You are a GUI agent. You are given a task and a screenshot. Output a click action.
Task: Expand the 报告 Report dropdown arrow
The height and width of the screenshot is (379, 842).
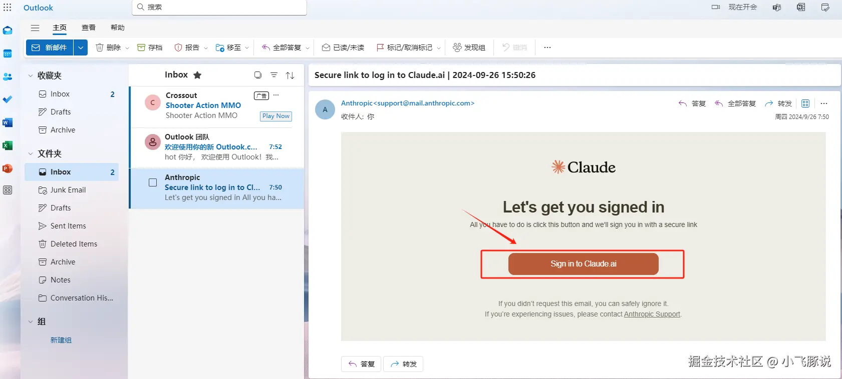(x=206, y=48)
